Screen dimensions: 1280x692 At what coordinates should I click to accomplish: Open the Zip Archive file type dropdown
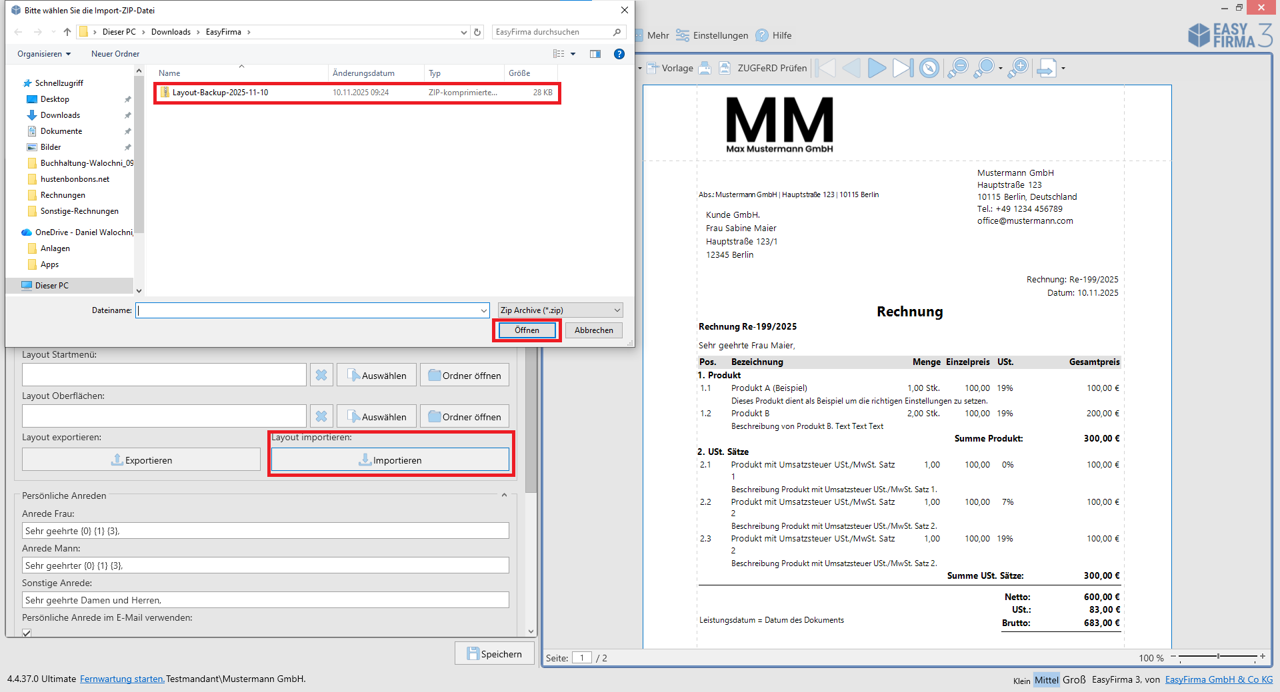click(x=560, y=310)
